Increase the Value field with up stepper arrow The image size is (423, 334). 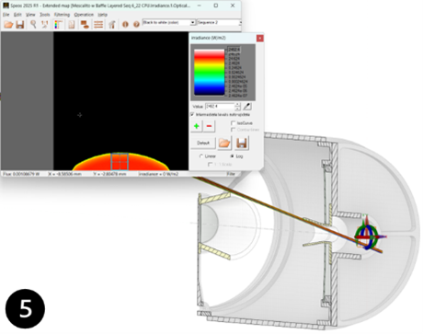[x=237, y=105]
